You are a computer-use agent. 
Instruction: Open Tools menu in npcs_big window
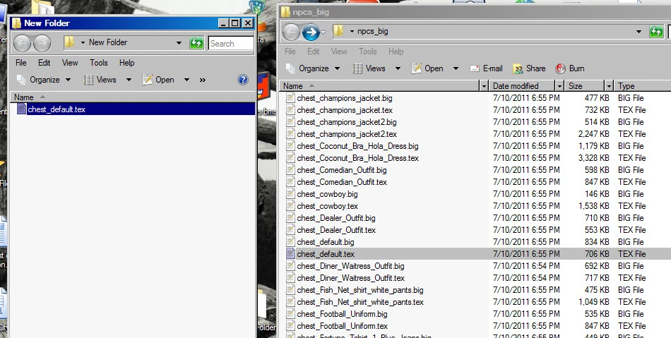click(367, 52)
